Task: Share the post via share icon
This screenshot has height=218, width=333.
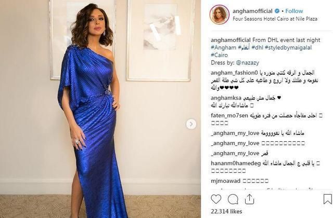Action: [x=250, y=199]
